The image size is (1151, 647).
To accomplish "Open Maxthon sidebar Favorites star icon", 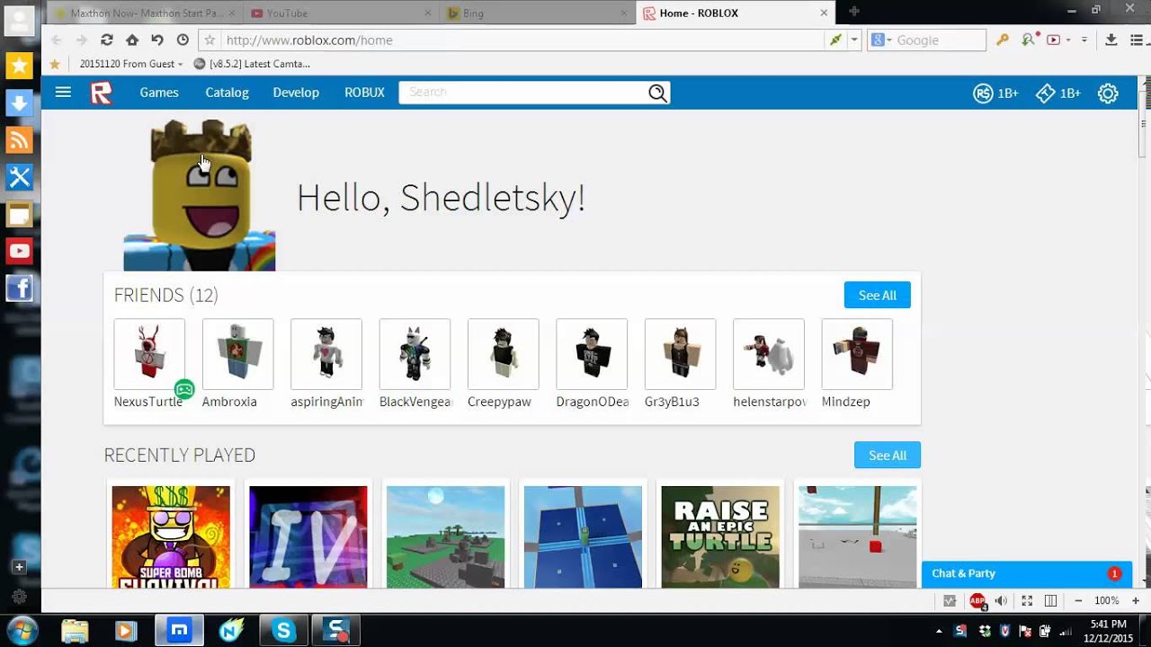I will coord(19,66).
